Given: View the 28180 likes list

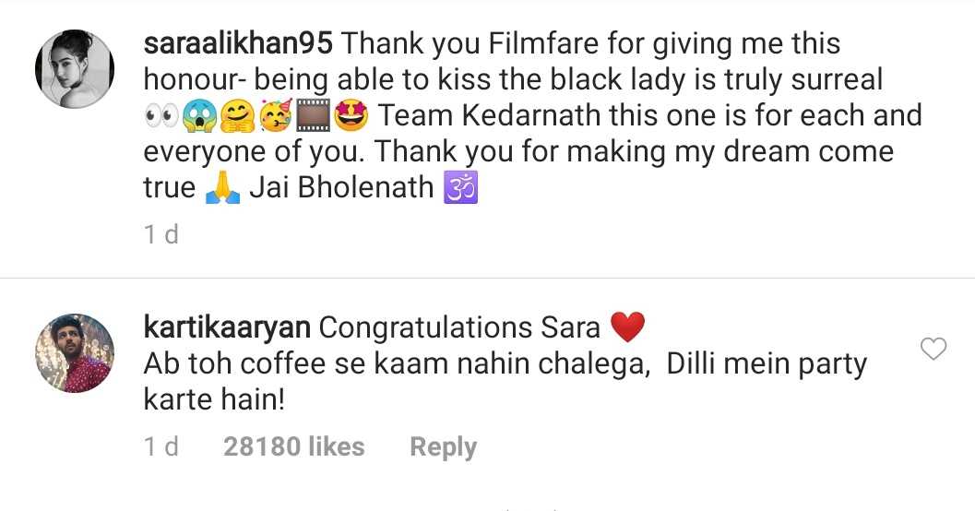Looking at the screenshot, I should (293, 446).
